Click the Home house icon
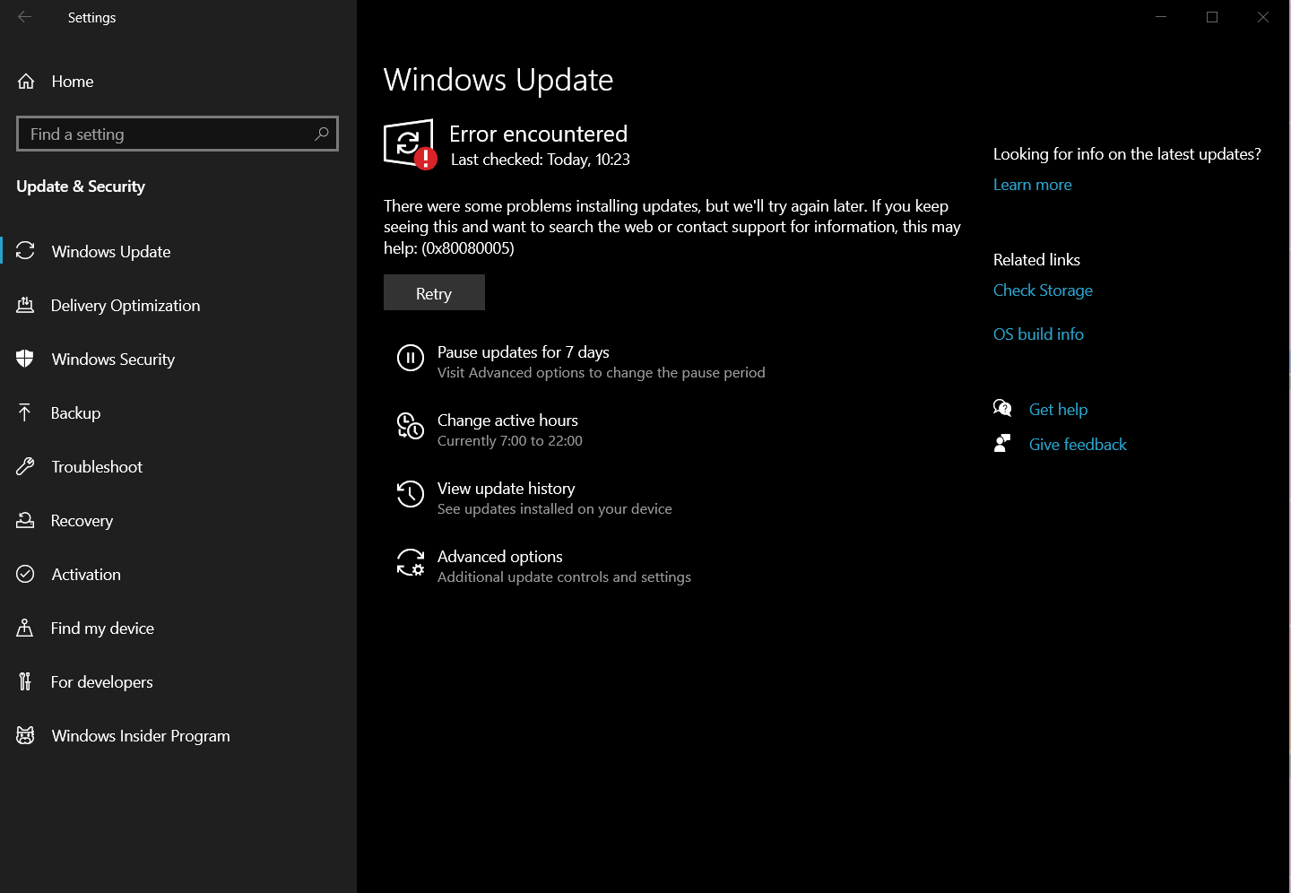Screen dimensions: 1291x893 [26, 82]
